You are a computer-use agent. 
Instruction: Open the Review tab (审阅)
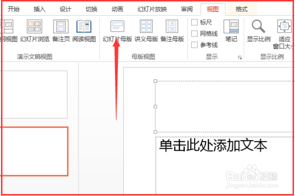(x=187, y=9)
